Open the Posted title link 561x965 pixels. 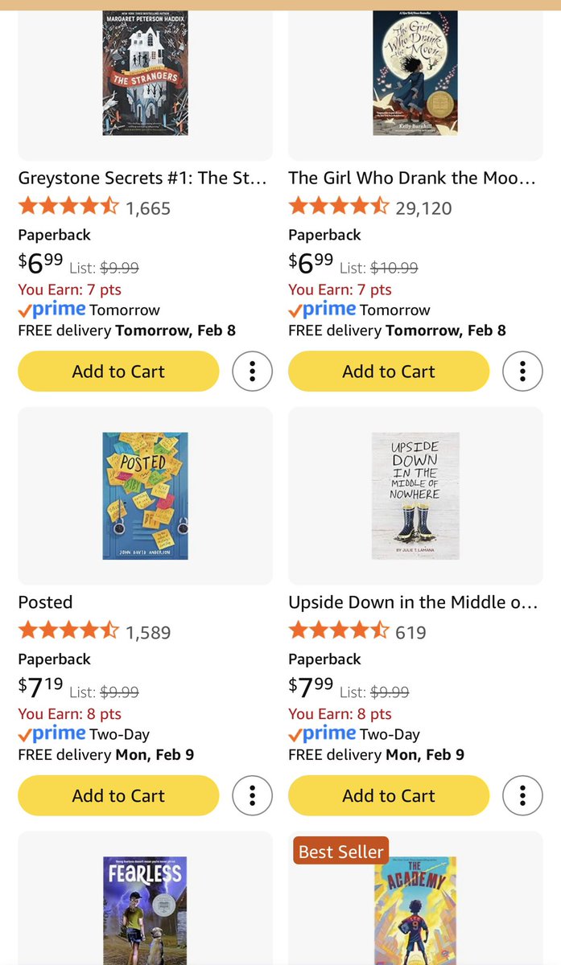(x=45, y=602)
